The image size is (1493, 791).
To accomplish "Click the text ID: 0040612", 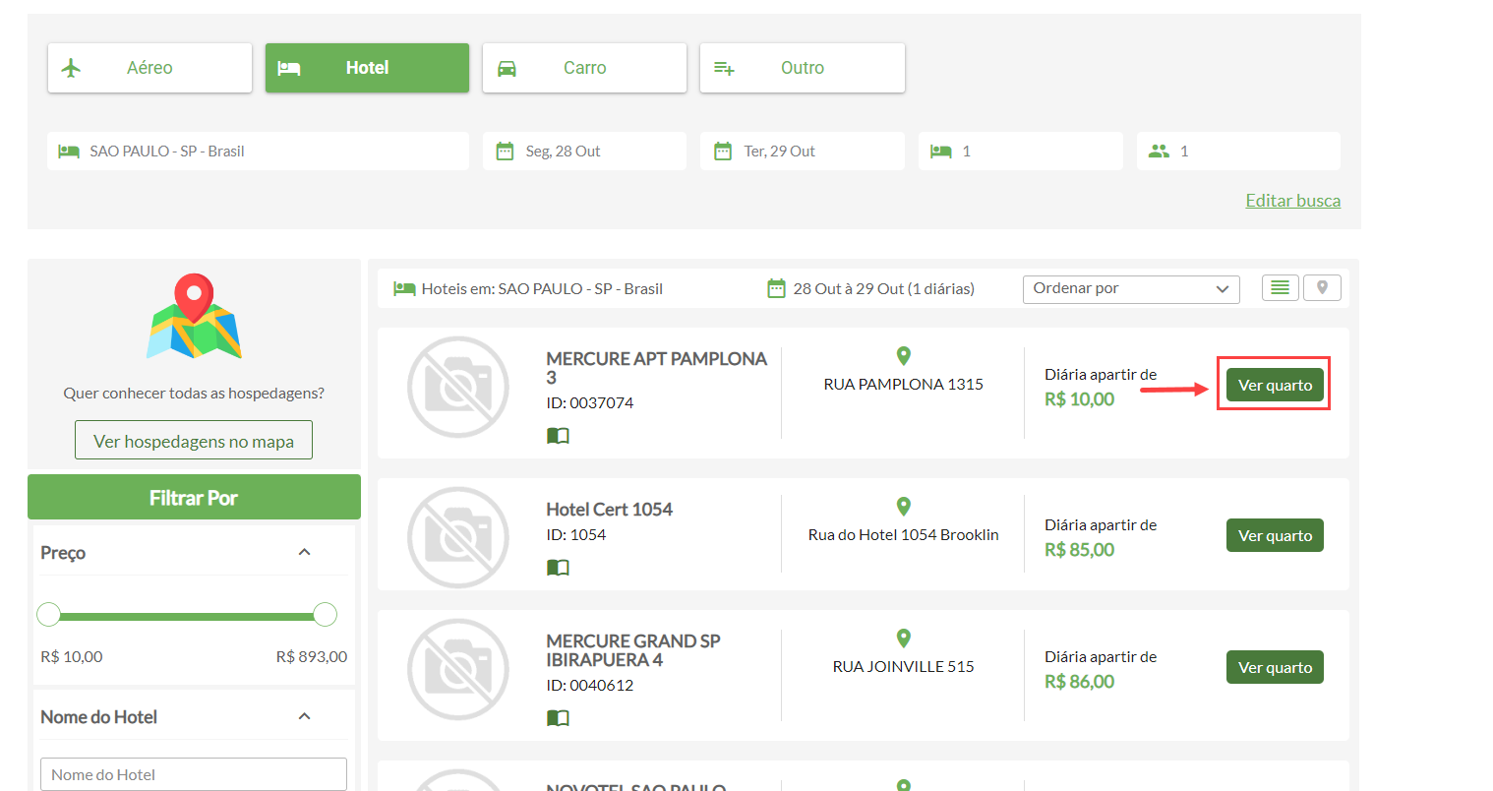I will (589, 686).
